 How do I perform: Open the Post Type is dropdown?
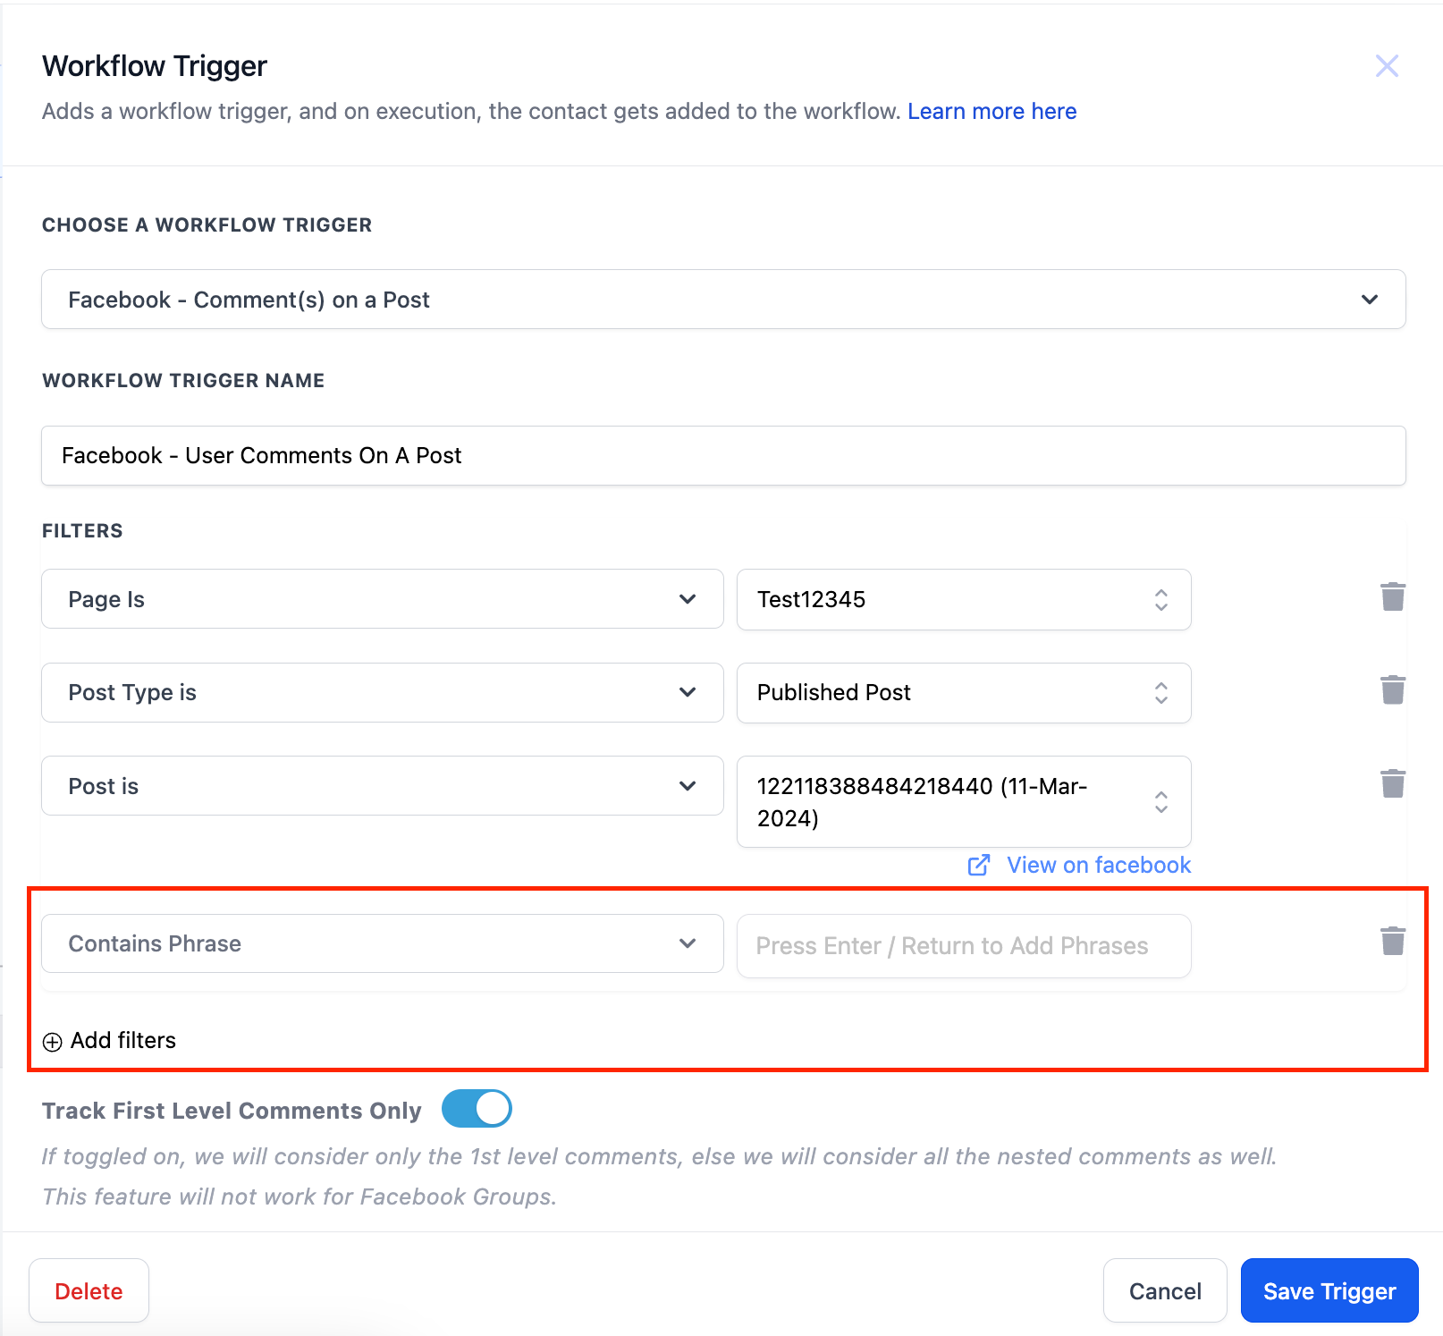[382, 692]
